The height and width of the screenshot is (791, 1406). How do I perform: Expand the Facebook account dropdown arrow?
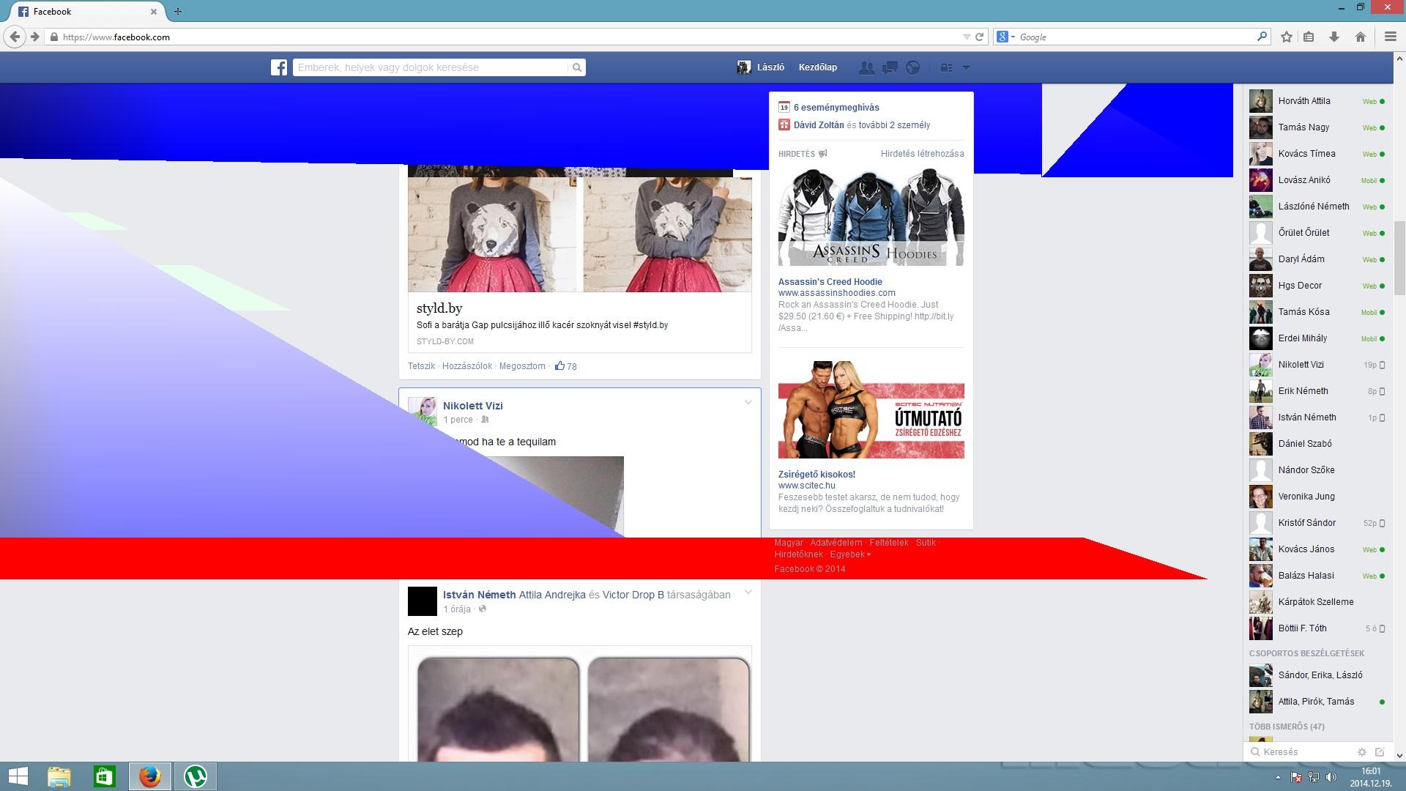[x=966, y=67]
